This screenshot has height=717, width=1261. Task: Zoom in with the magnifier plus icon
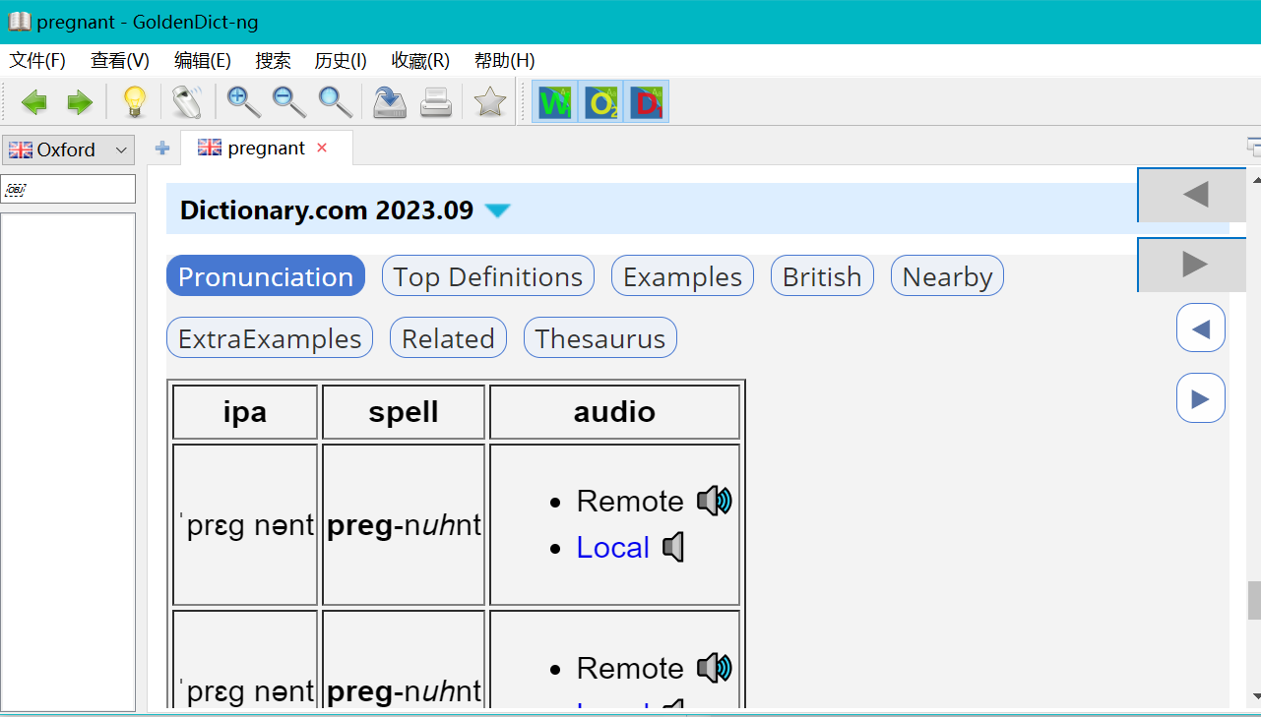(x=242, y=101)
